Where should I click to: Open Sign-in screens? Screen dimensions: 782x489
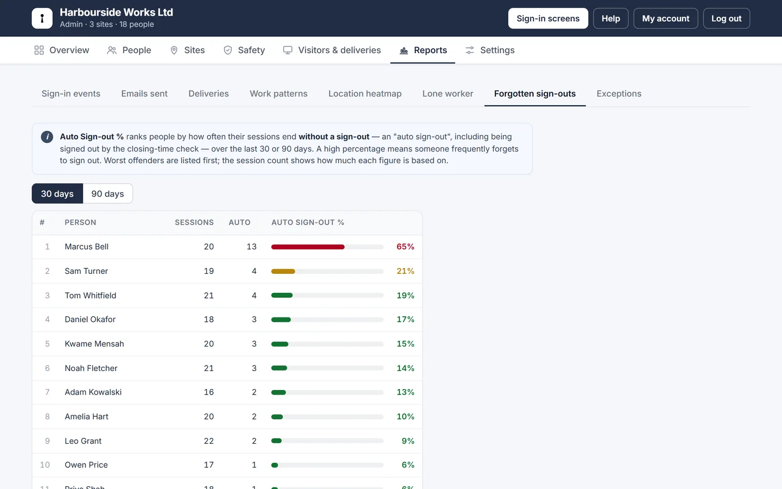(x=548, y=18)
